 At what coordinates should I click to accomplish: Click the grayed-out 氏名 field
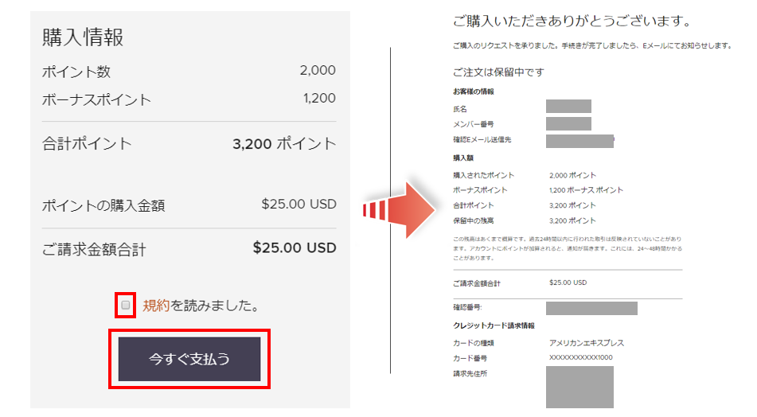[568, 106]
